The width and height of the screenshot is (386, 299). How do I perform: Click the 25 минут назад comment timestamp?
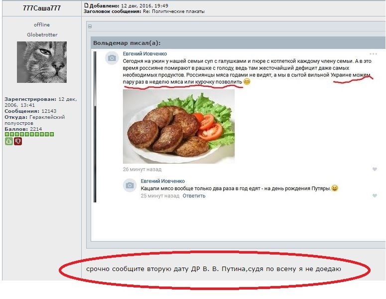[x=160, y=196]
